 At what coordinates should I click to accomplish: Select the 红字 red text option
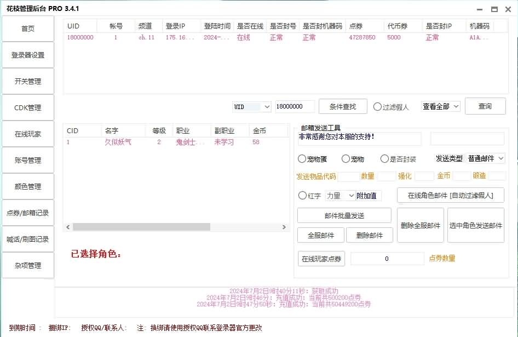[x=303, y=195]
